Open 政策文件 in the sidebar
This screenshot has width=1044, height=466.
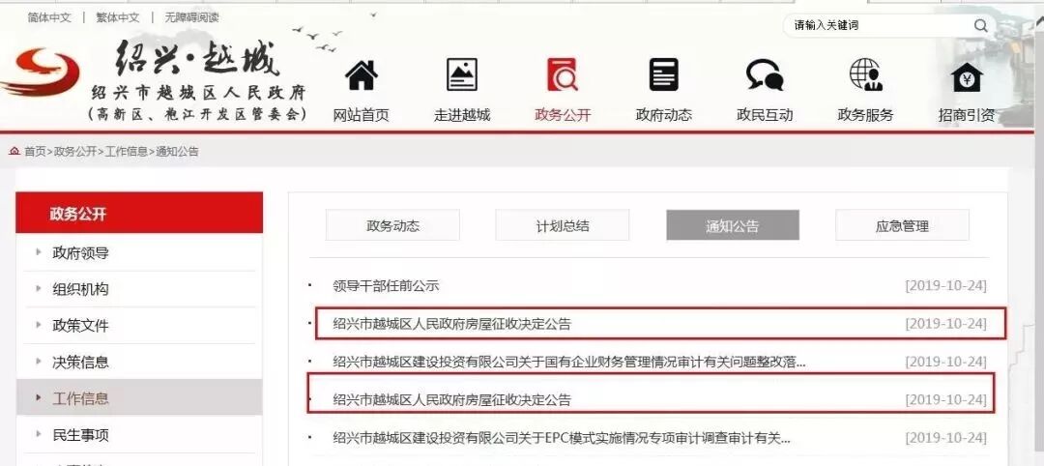click(x=80, y=326)
